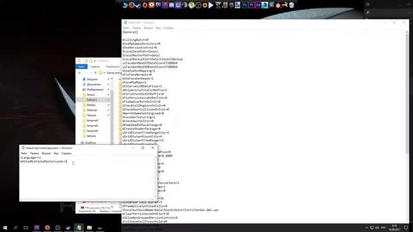413x232 pixels.
Task: Click the [General] line in the large Notepad
Action: pyautogui.click(x=130, y=32)
